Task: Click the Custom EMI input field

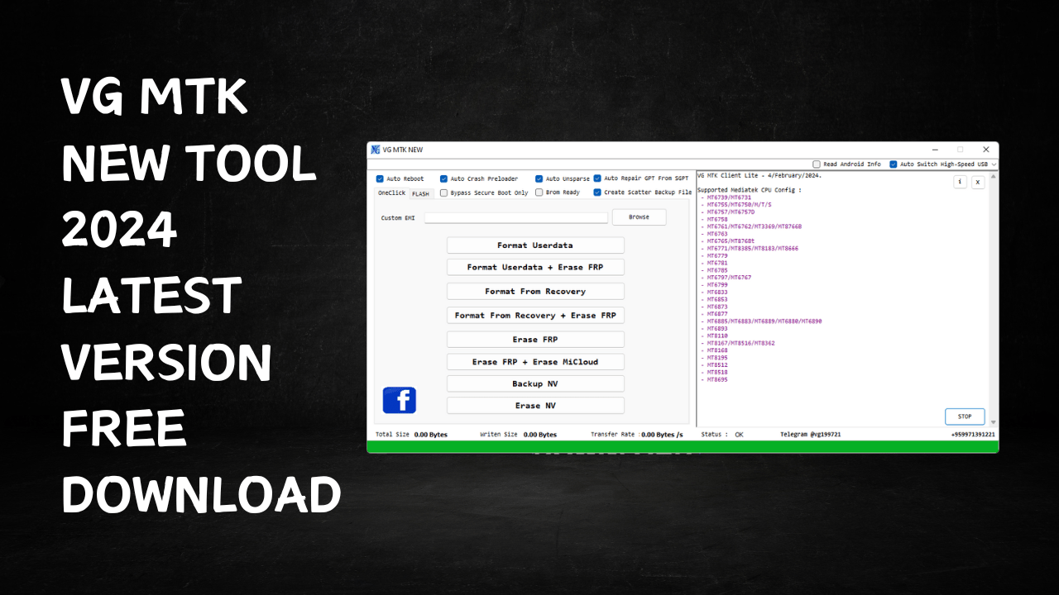Action: pyautogui.click(x=516, y=217)
